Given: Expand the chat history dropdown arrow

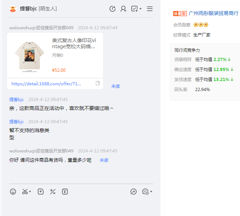Looking at the screenshot, I should (151, 192).
